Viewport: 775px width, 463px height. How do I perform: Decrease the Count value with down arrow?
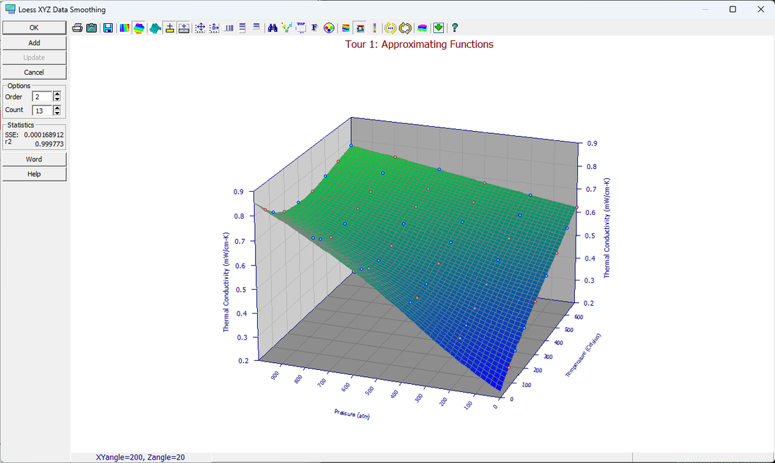57,113
